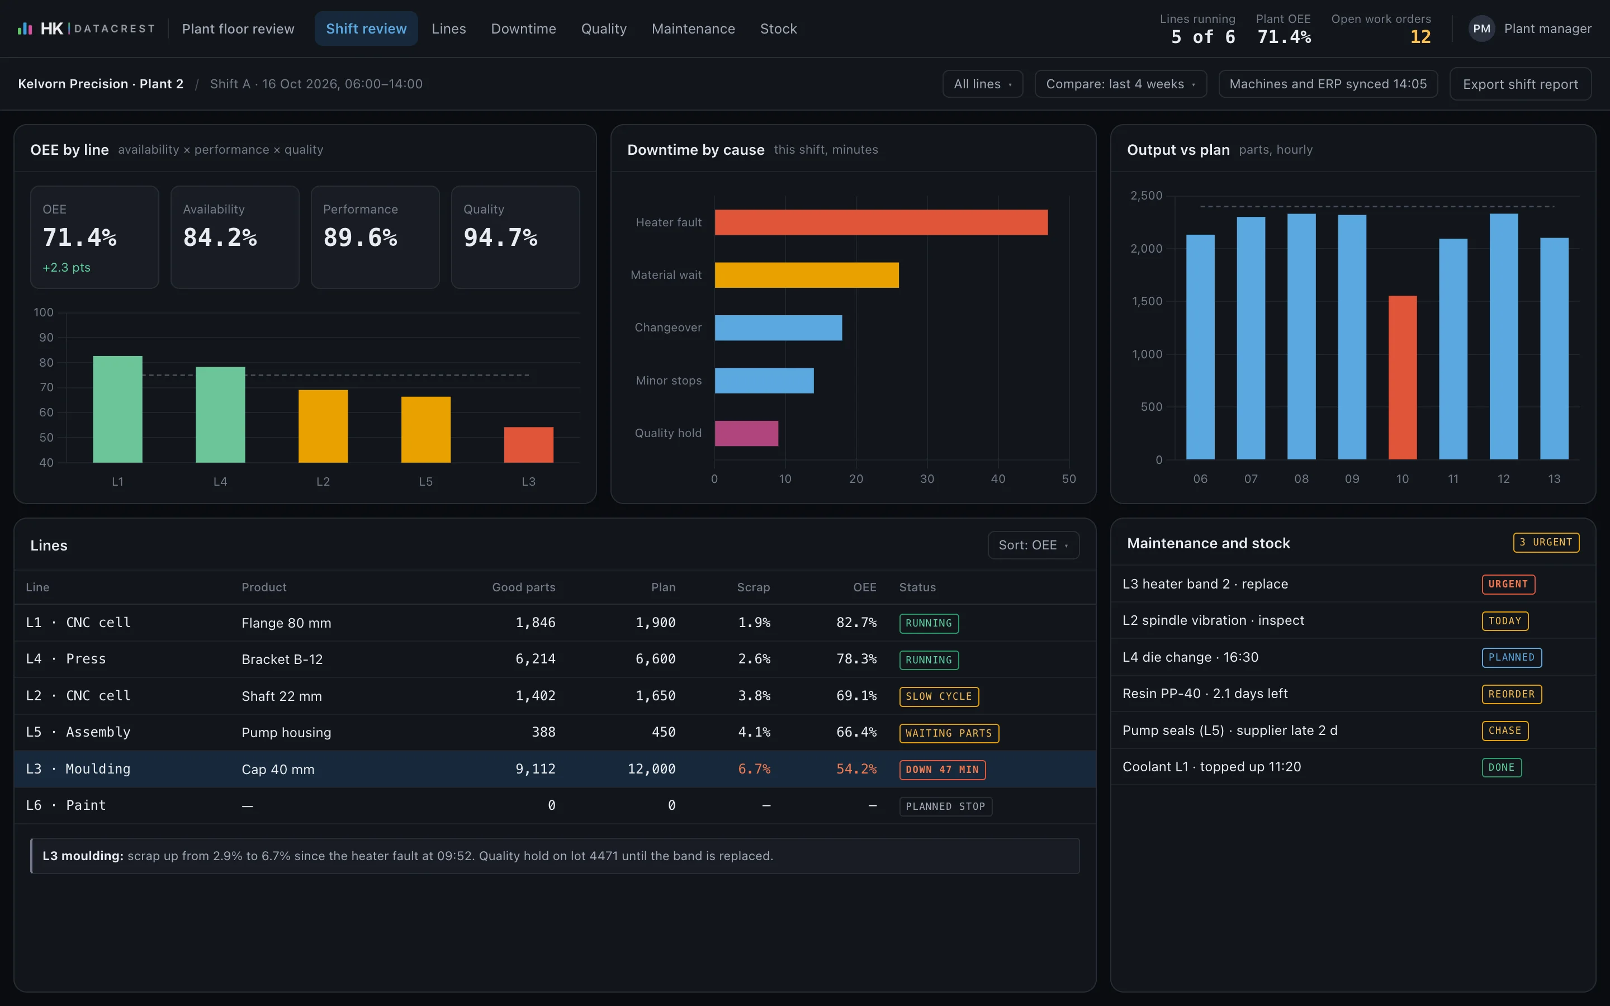Click the Scrap column header
Image resolution: width=1610 pixels, height=1006 pixels.
753,587
